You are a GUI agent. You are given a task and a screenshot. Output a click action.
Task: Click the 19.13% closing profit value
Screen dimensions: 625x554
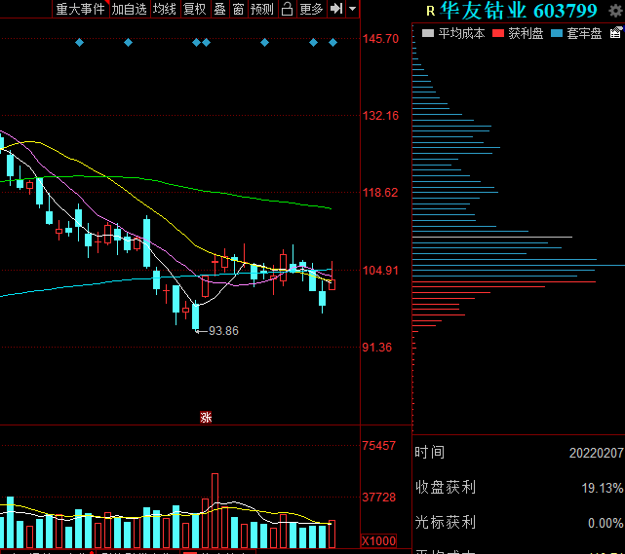(603, 488)
